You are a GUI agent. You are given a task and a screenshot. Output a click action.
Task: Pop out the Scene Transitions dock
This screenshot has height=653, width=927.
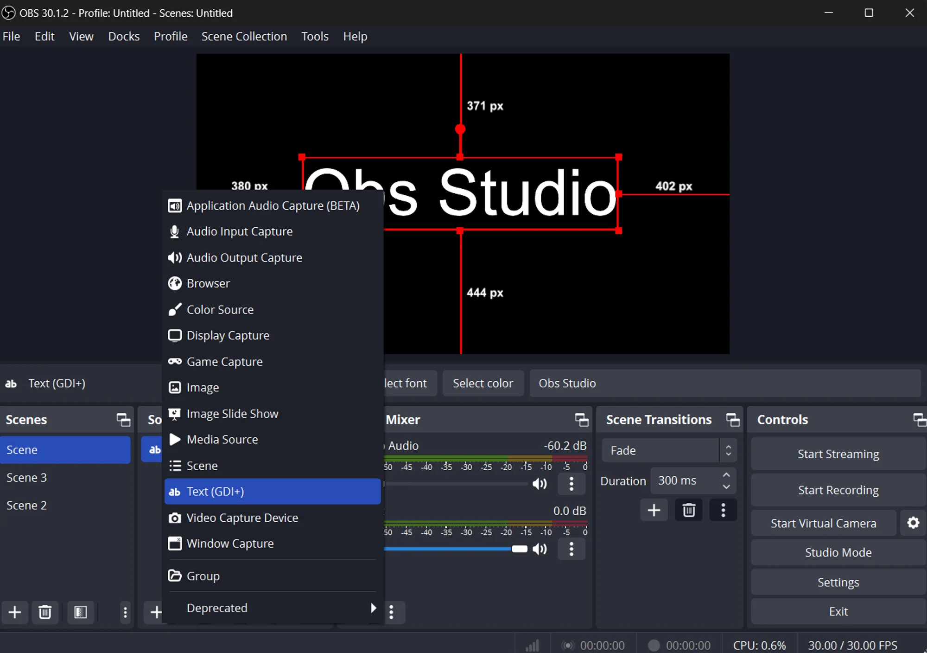pos(733,420)
